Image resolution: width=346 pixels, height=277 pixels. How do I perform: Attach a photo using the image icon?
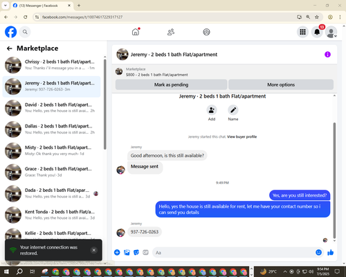pos(127,252)
